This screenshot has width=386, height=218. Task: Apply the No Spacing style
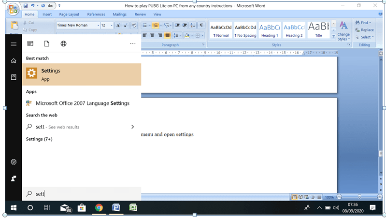point(245,30)
